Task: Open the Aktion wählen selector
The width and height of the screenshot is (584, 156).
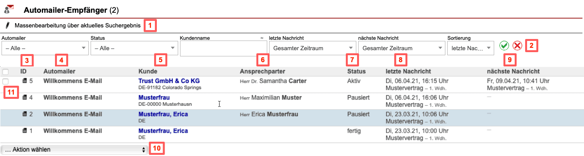Action: coord(75,149)
